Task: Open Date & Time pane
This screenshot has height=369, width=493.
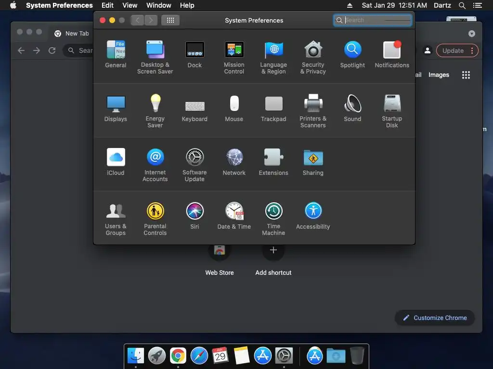Action: 234,216
